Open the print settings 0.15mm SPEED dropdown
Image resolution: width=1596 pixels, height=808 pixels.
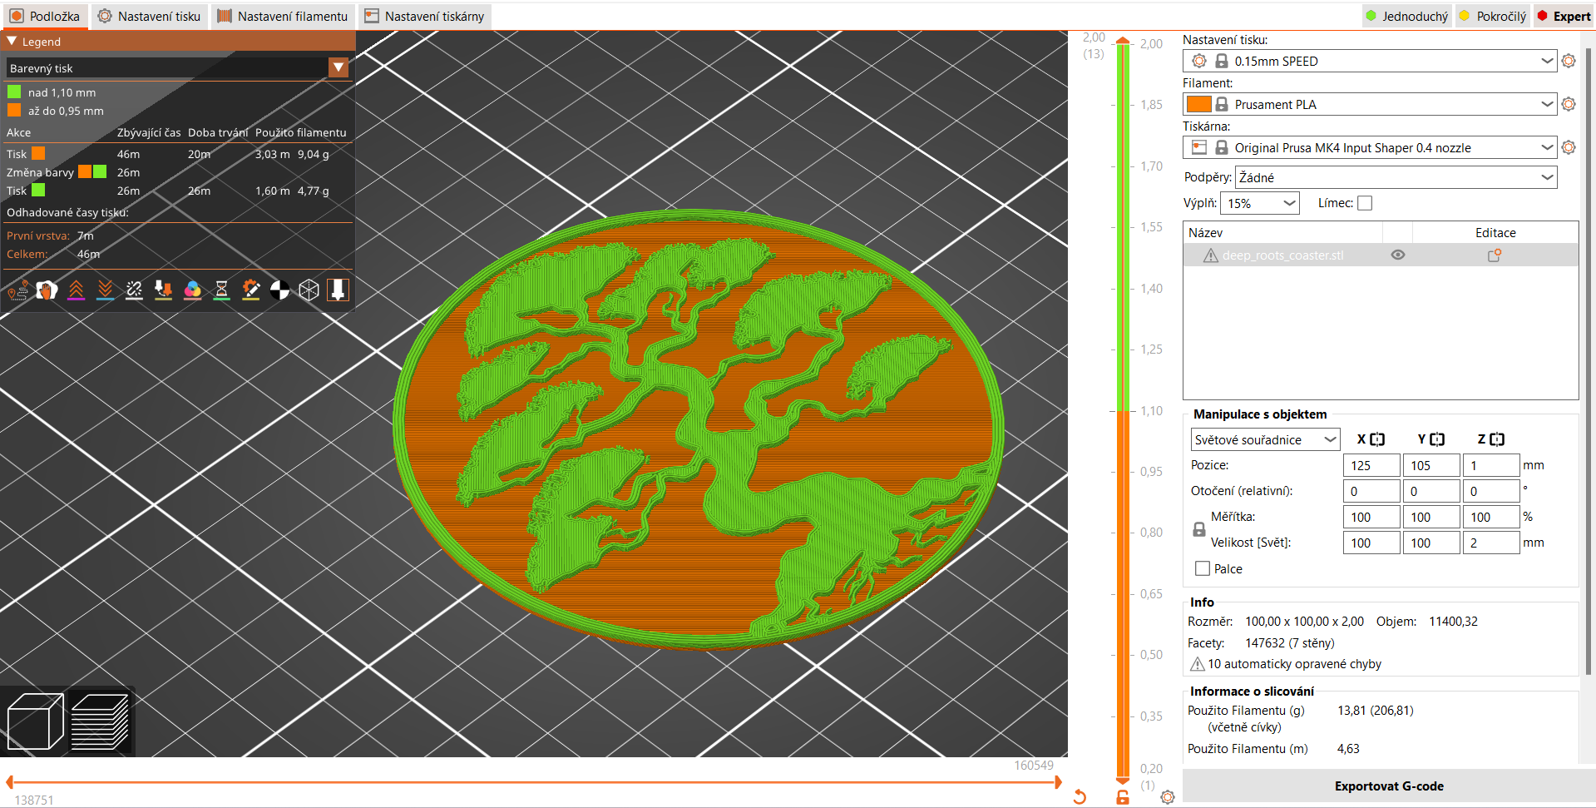tap(1370, 61)
